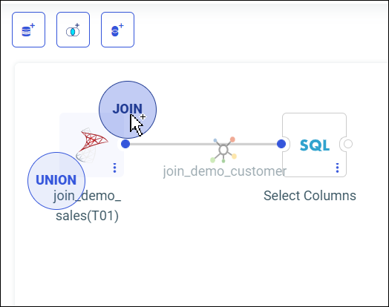Open three-dot menu on Select Columns node
This screenshot has width=389, height=307.
coord(337,168)
